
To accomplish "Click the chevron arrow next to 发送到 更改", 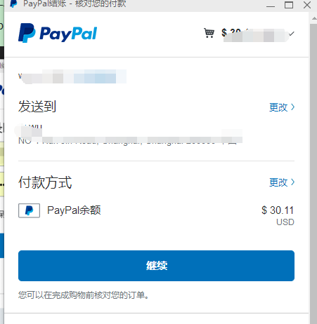I will (x=292, y=107).
